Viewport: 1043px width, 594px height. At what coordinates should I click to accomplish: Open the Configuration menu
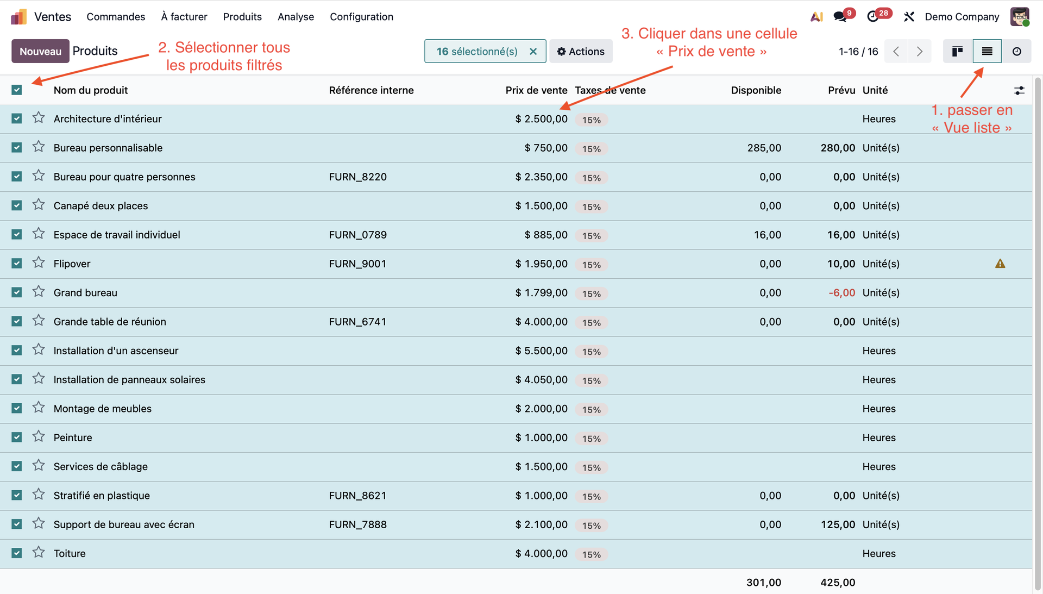(x=361, y=17)
